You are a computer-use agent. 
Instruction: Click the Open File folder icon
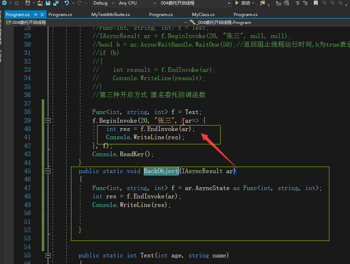[40, 3]
